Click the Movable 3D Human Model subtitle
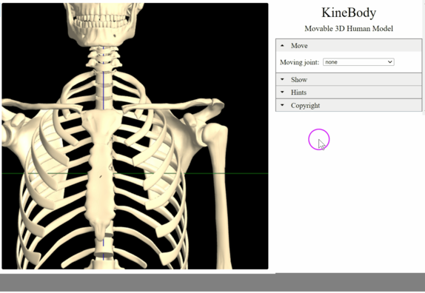Image resolution: width=425 pixels, height=293 pixels. click(349, 28)
